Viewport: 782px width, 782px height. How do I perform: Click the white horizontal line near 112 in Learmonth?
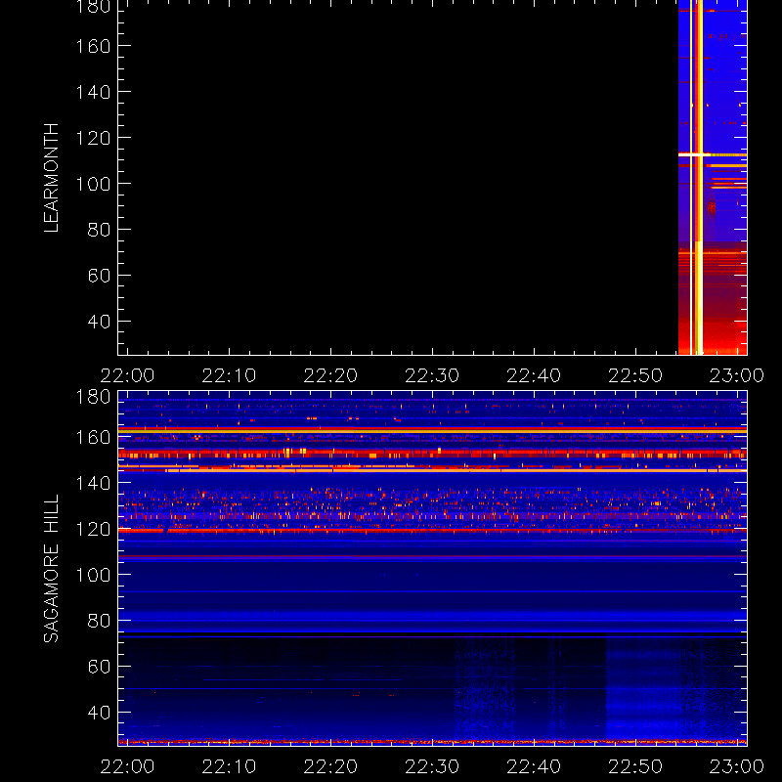pyautogui.click(x=694, y=154)
